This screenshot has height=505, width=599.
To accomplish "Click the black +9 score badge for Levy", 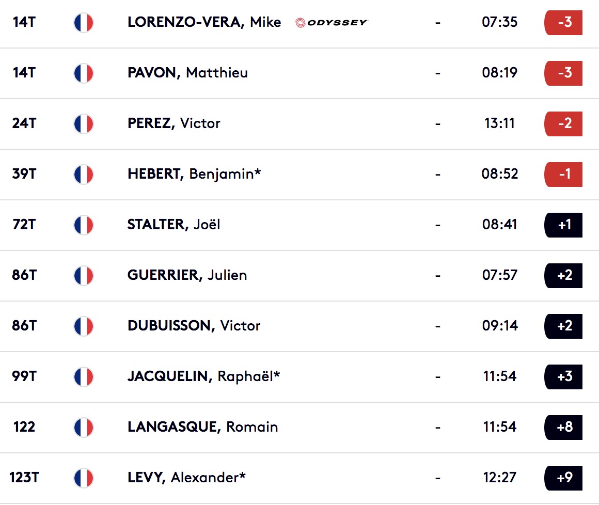I will [x=563, y=478].
